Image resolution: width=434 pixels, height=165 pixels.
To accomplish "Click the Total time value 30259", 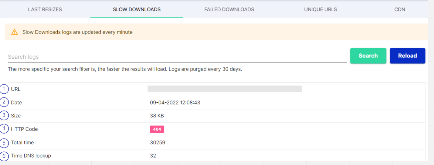I will pos(158,143).
